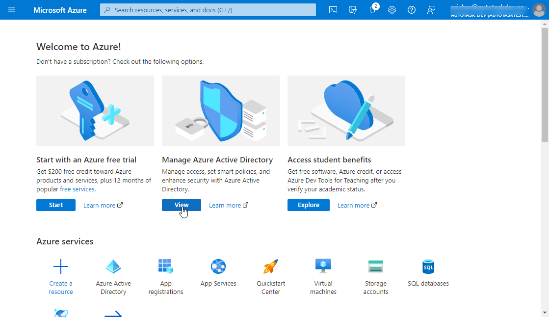Click the search resources input field
Image resolution: width=549 pixels, height=317 pixels.
coord(208,10)
